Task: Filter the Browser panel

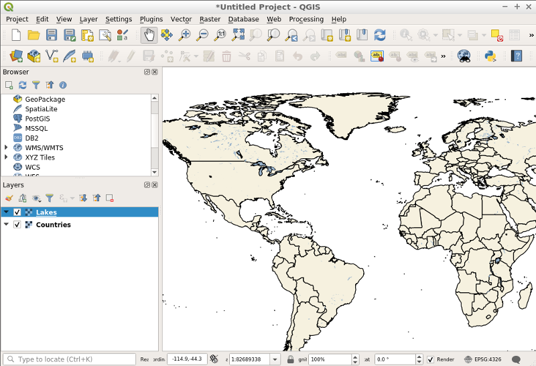Action: pyautogui.click(x=36, y=85)
